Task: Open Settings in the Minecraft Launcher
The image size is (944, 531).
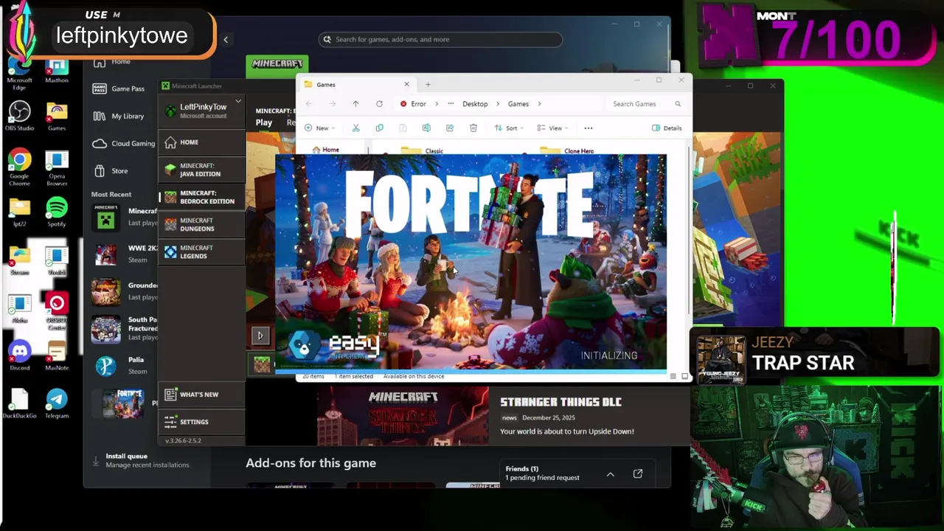Action: [x=202, y=422]
